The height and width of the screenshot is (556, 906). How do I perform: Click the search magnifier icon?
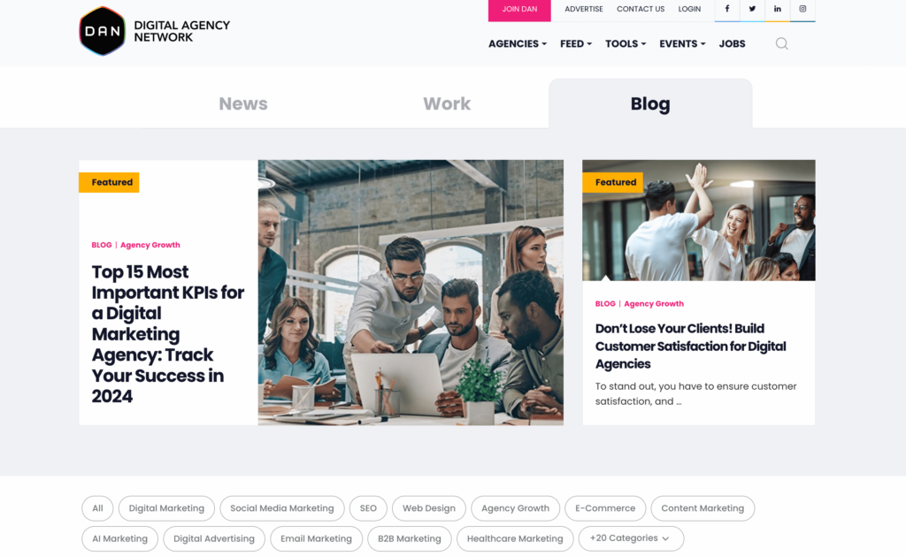click(x=782, y=44)
